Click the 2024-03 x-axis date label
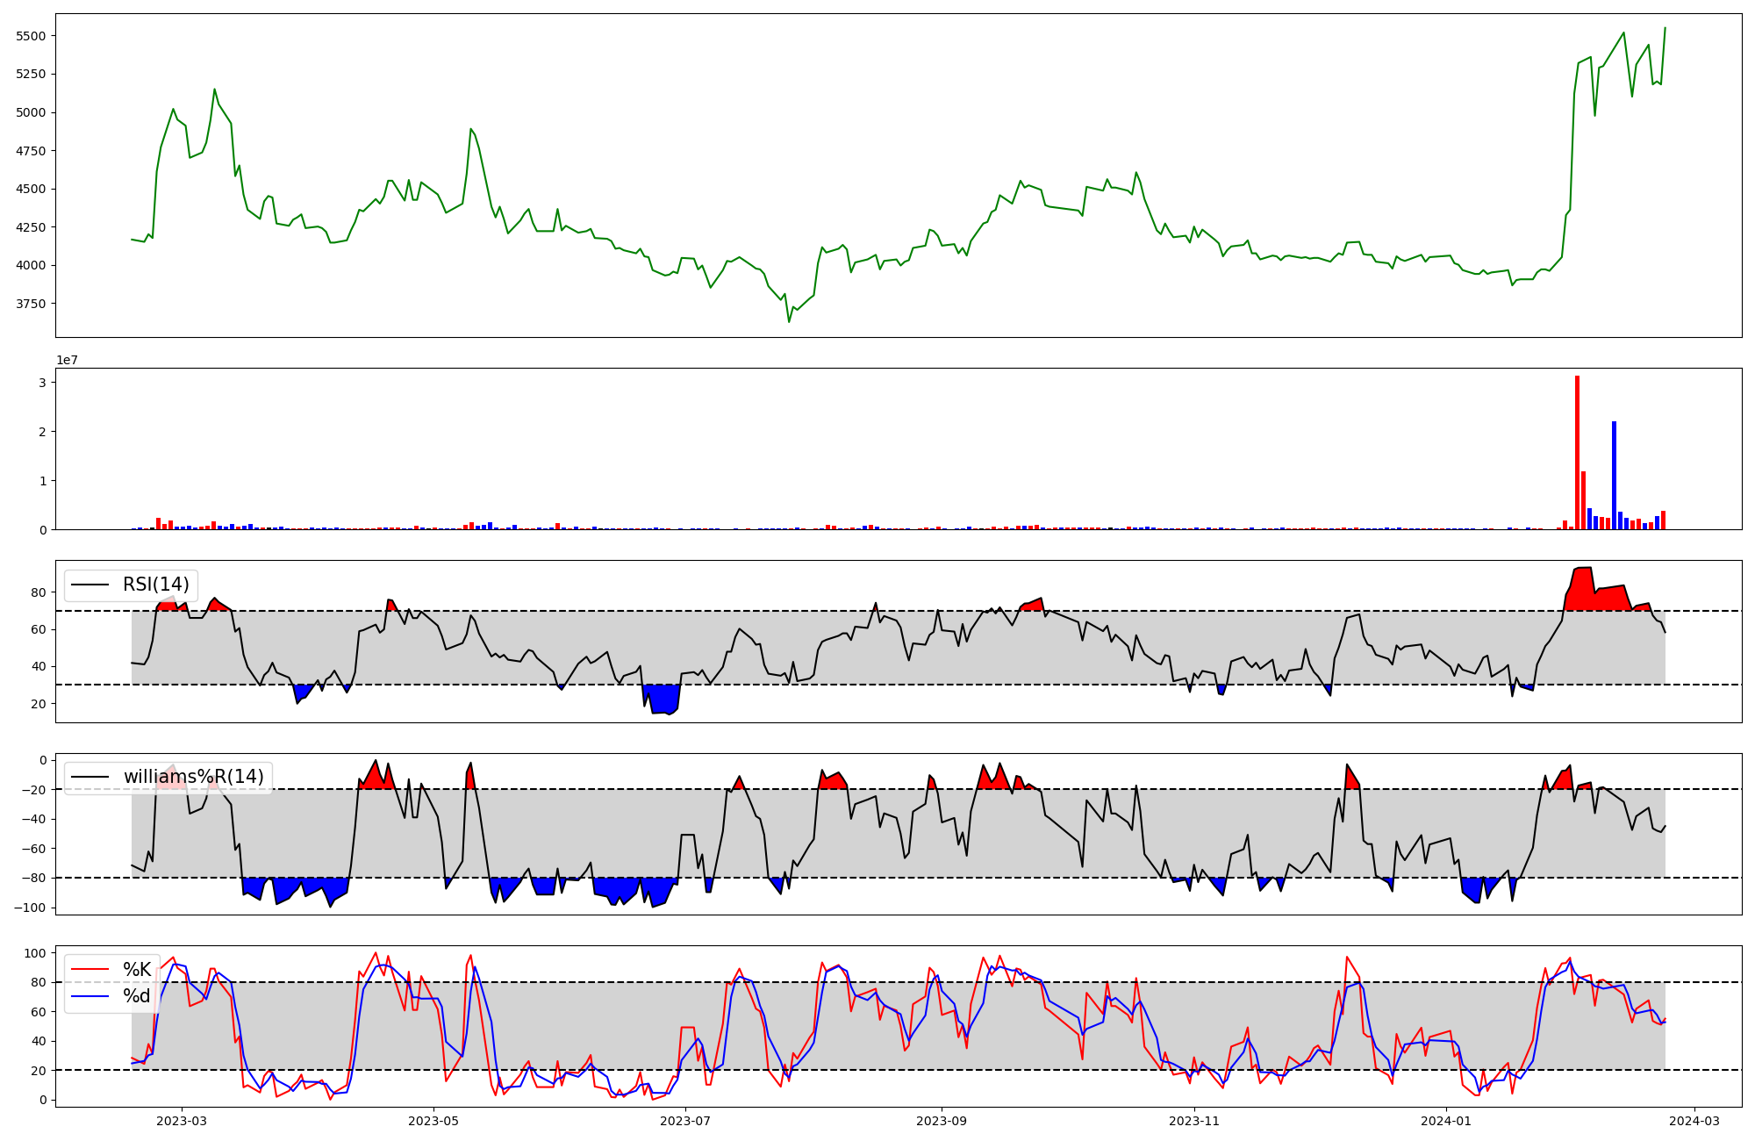The width and height of the screenshot is (1755, 1141). point(1694,1121)
